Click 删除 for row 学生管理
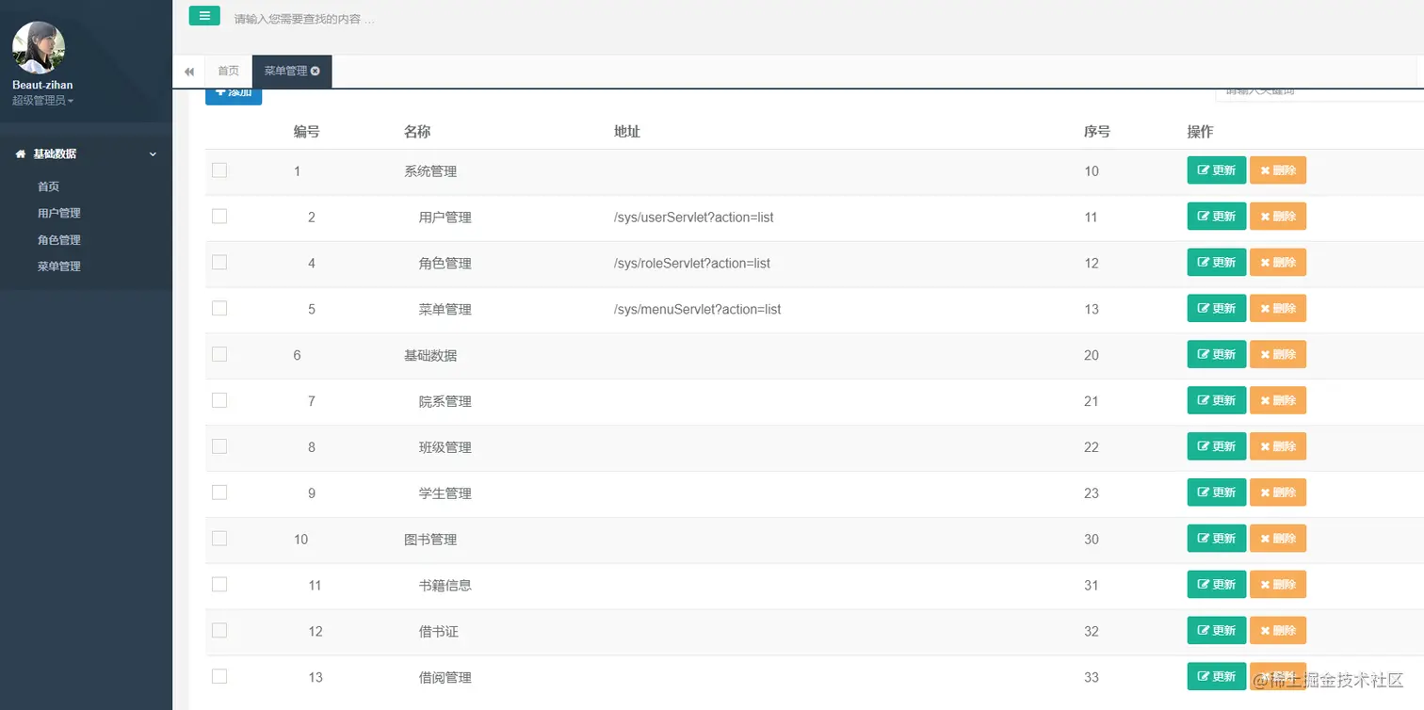 click(x=1278, y=492)
